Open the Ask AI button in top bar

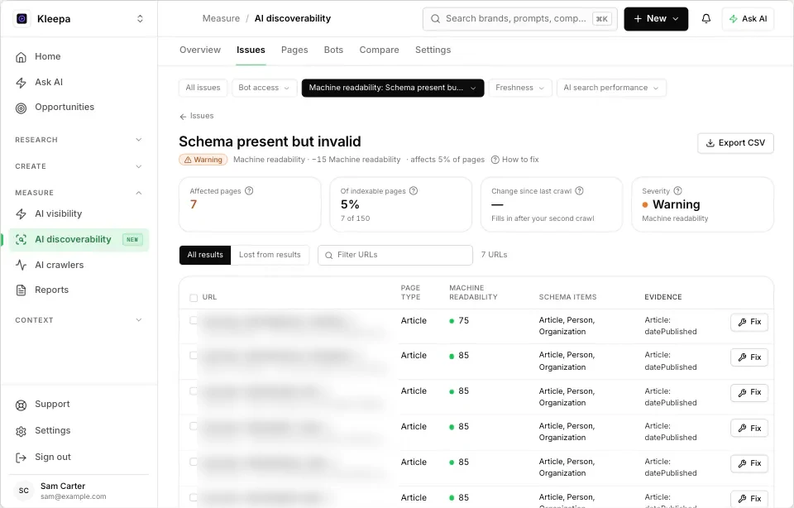click(748, 19)
